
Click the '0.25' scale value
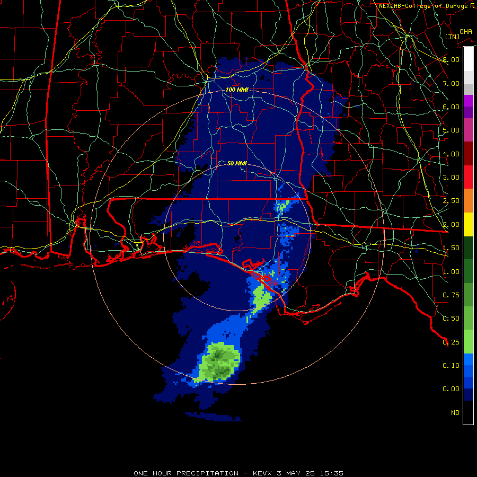(x=451, y=342)
